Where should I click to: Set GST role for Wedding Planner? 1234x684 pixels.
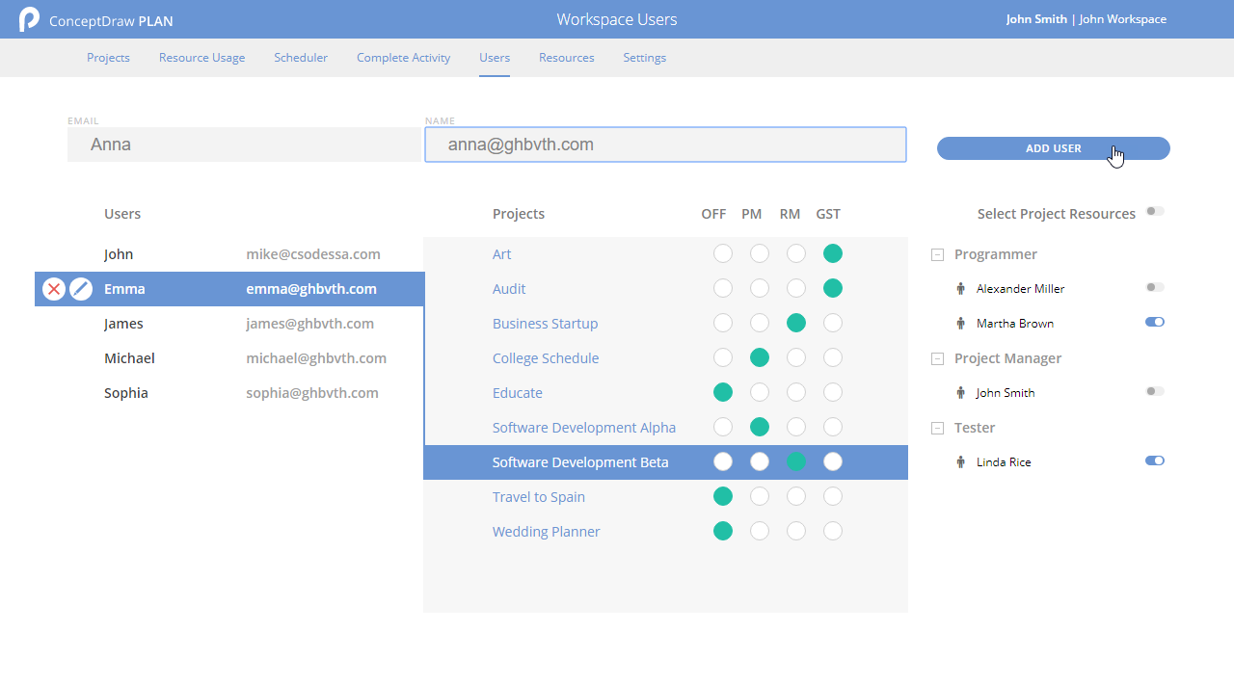click(x=833, y=532)
